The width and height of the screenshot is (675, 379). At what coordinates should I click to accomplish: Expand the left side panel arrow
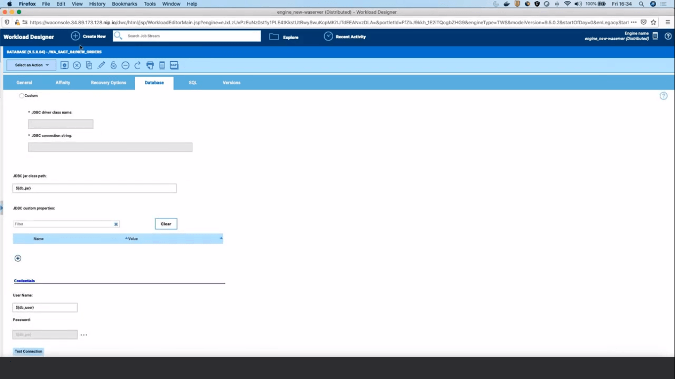pos(2,208)
